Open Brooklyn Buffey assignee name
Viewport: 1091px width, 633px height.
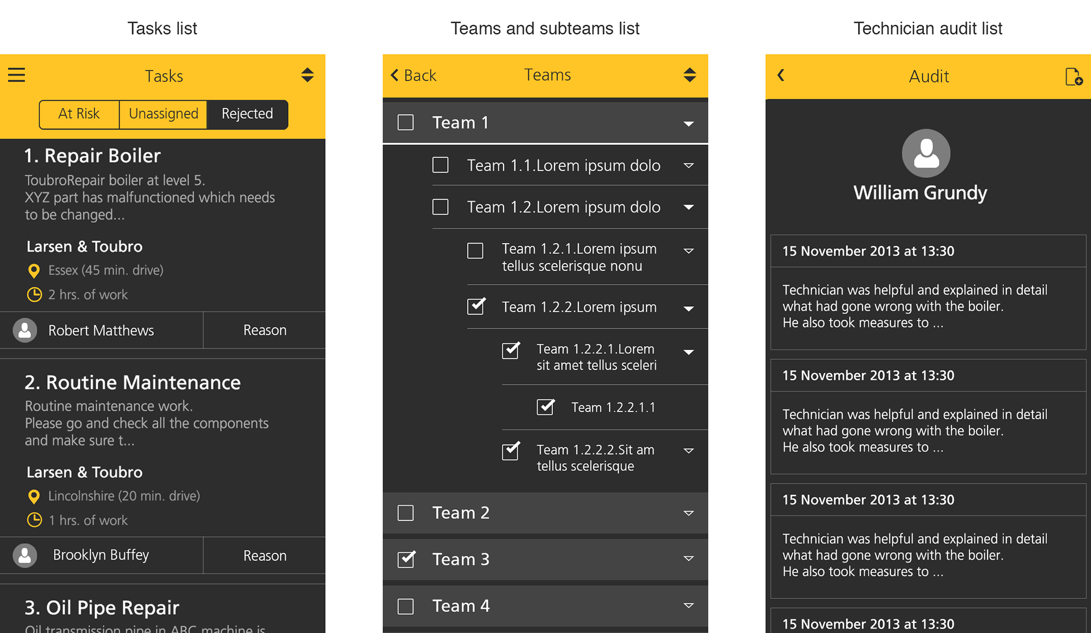101,555
